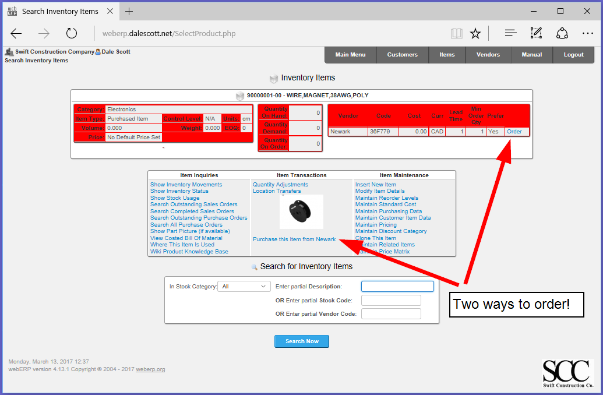
Task: Focus the partial Stock Code field
Action: 391,301
